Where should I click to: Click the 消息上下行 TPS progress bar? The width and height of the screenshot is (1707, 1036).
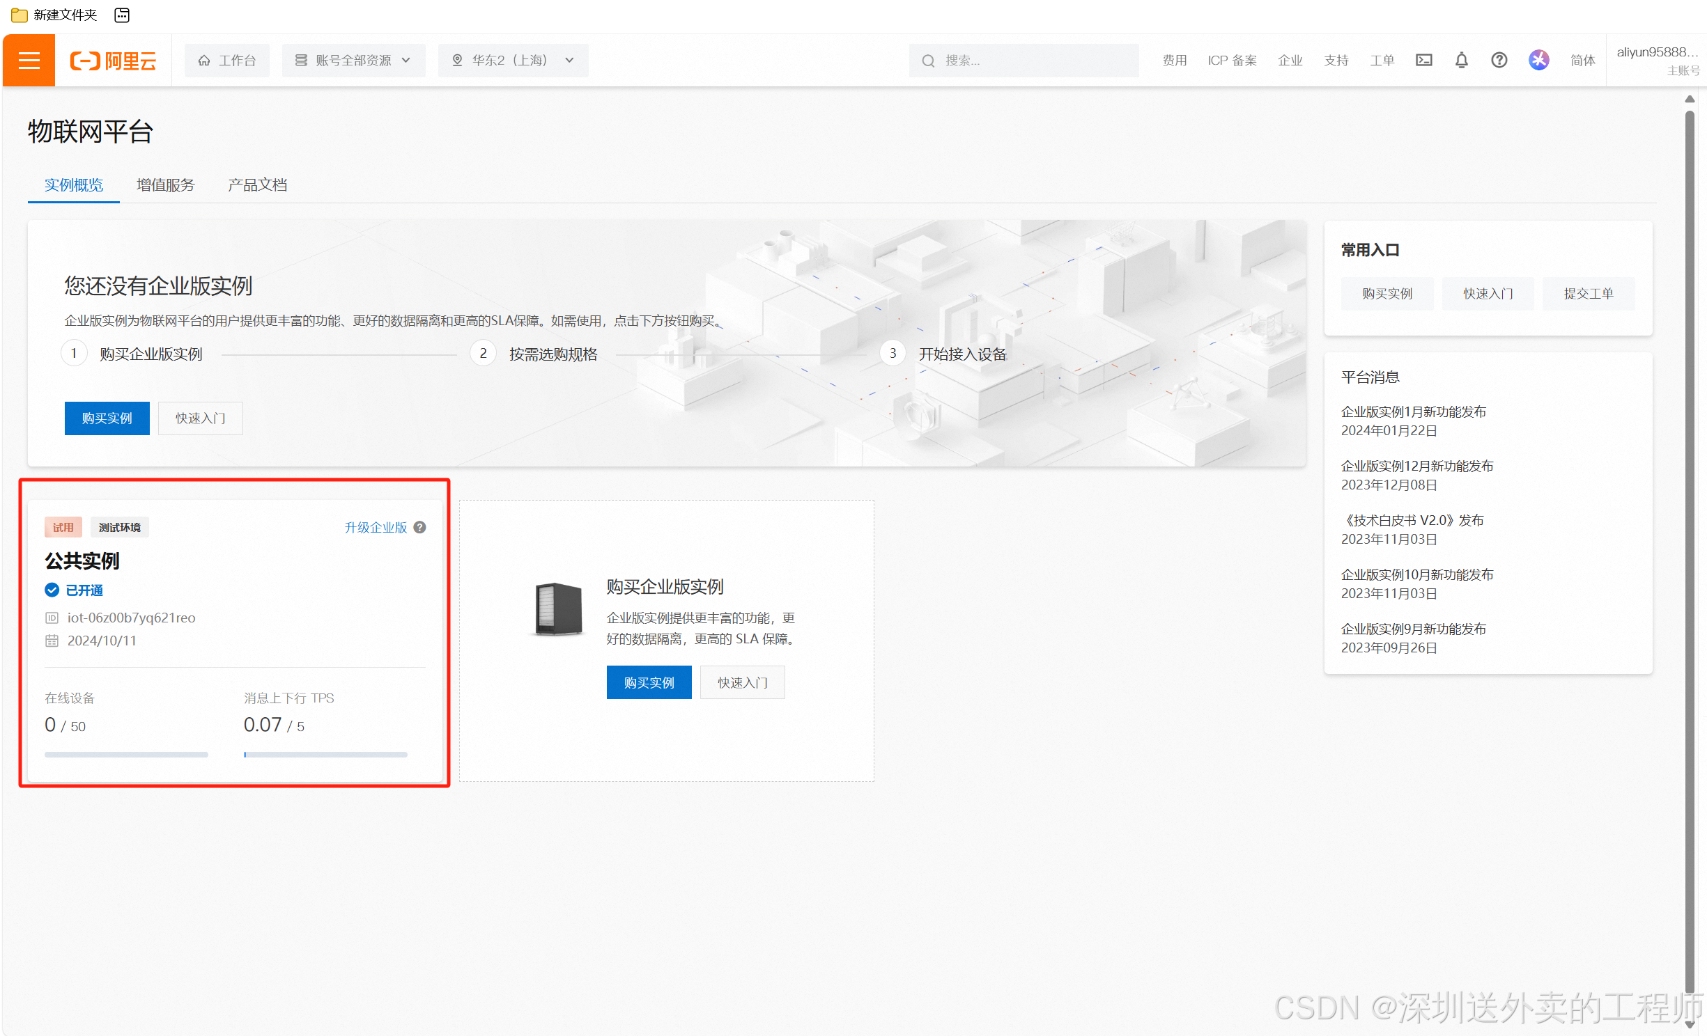pyautogui.click(x=325, y=755)
